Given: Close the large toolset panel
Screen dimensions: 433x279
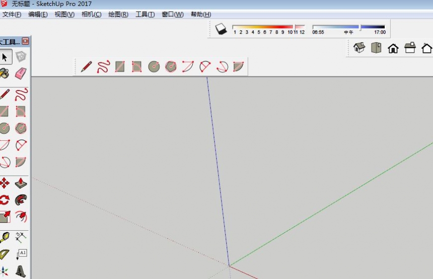Looking at the screenshot, I should [x=25, y=41].
